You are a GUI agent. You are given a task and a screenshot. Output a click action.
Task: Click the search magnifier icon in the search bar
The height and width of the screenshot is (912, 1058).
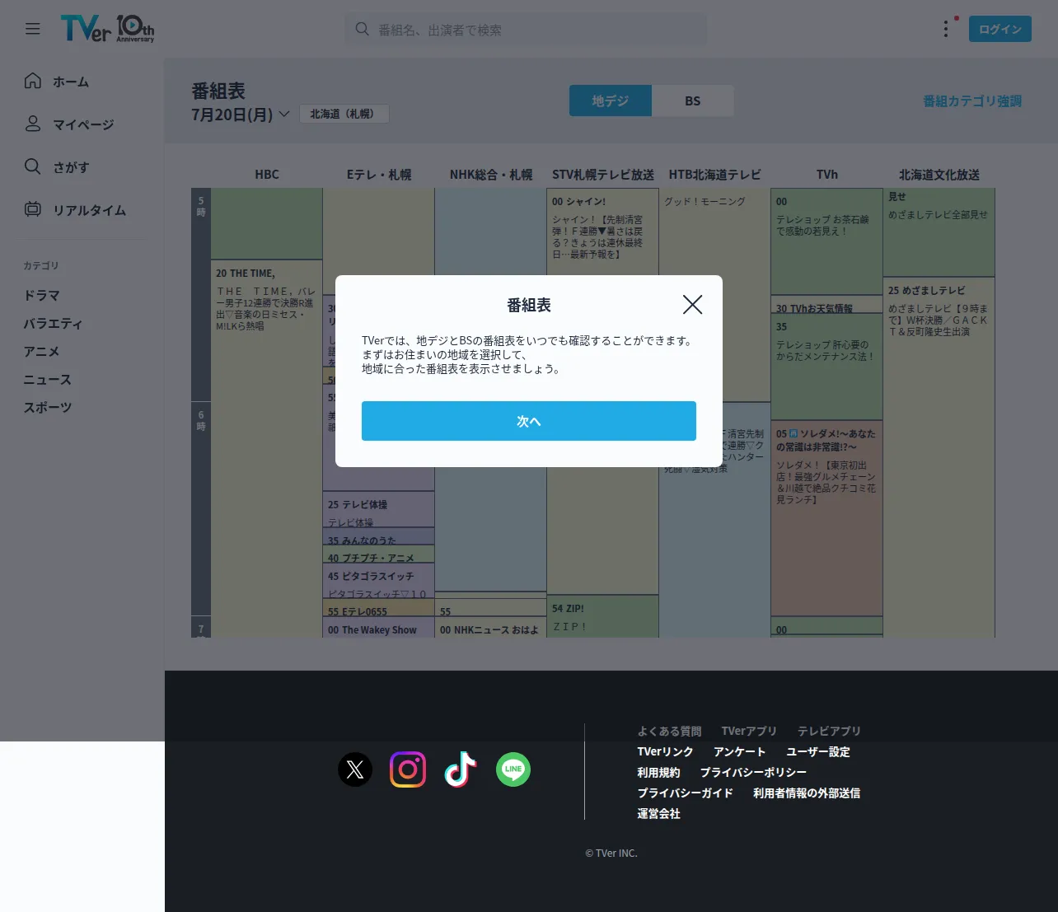click(362, 29)
